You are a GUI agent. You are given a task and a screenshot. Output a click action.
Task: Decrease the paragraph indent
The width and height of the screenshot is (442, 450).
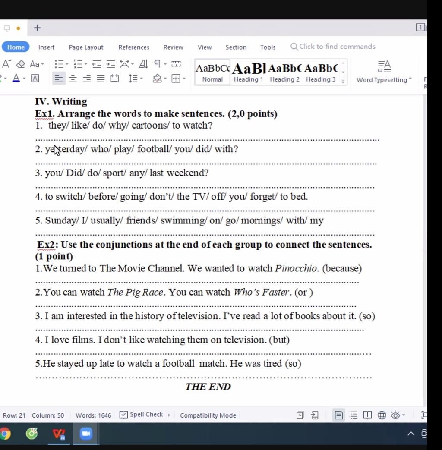[x=97, y=64]
